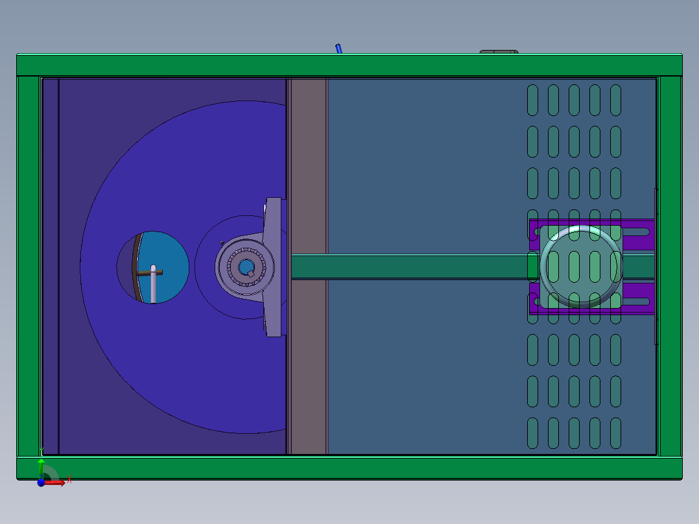Click the blue Z axis origin sphere
699x524 pixels.
[x=41, y=483]
